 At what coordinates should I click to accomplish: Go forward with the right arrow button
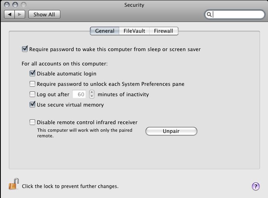pos(20,14)
